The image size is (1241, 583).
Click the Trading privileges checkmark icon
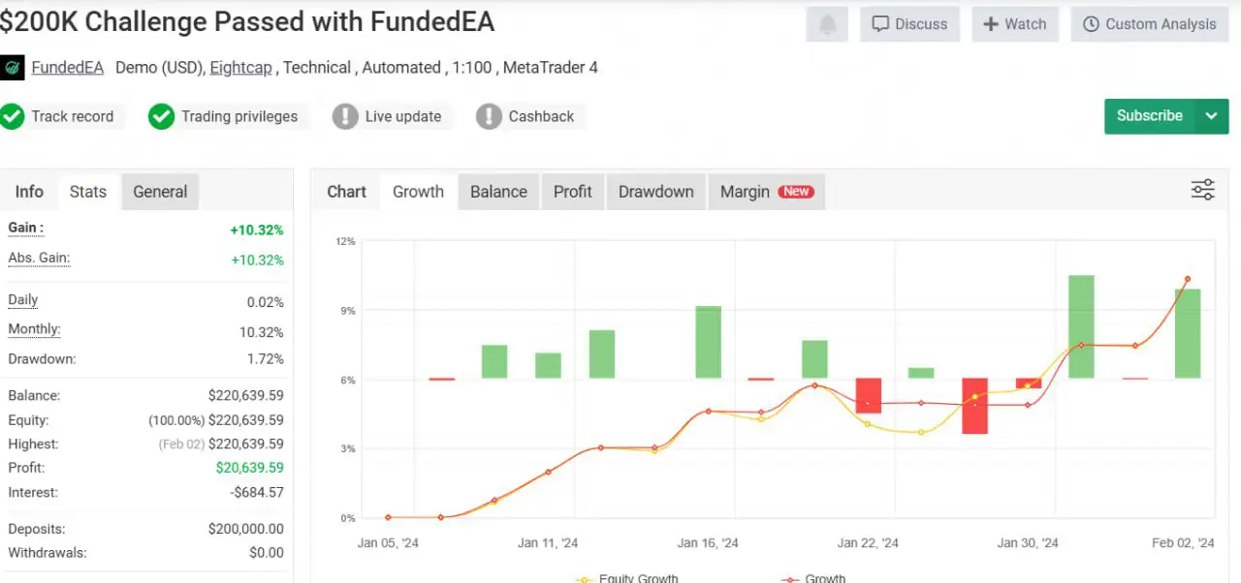coord(161,116)
